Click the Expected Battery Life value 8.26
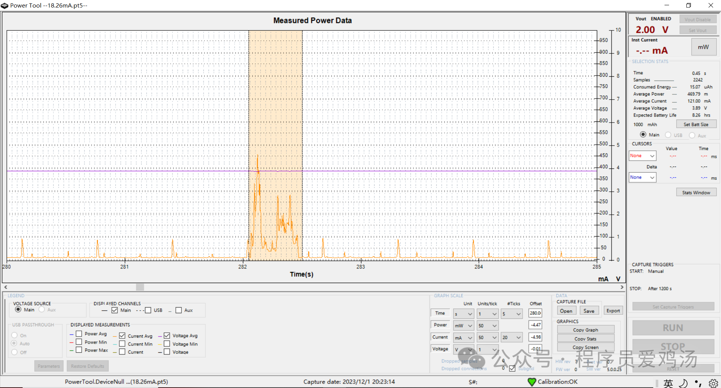Image resolution: width=721 pixels, height=388 pixels. [696, 115]
